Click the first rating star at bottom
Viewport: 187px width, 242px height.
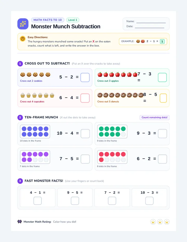(x=153, y=222)
